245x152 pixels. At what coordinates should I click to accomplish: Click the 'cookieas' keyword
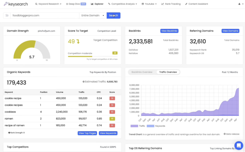(x=10, y=112)
